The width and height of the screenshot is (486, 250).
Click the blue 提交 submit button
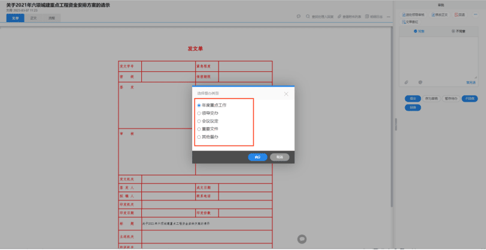[413, 99]
